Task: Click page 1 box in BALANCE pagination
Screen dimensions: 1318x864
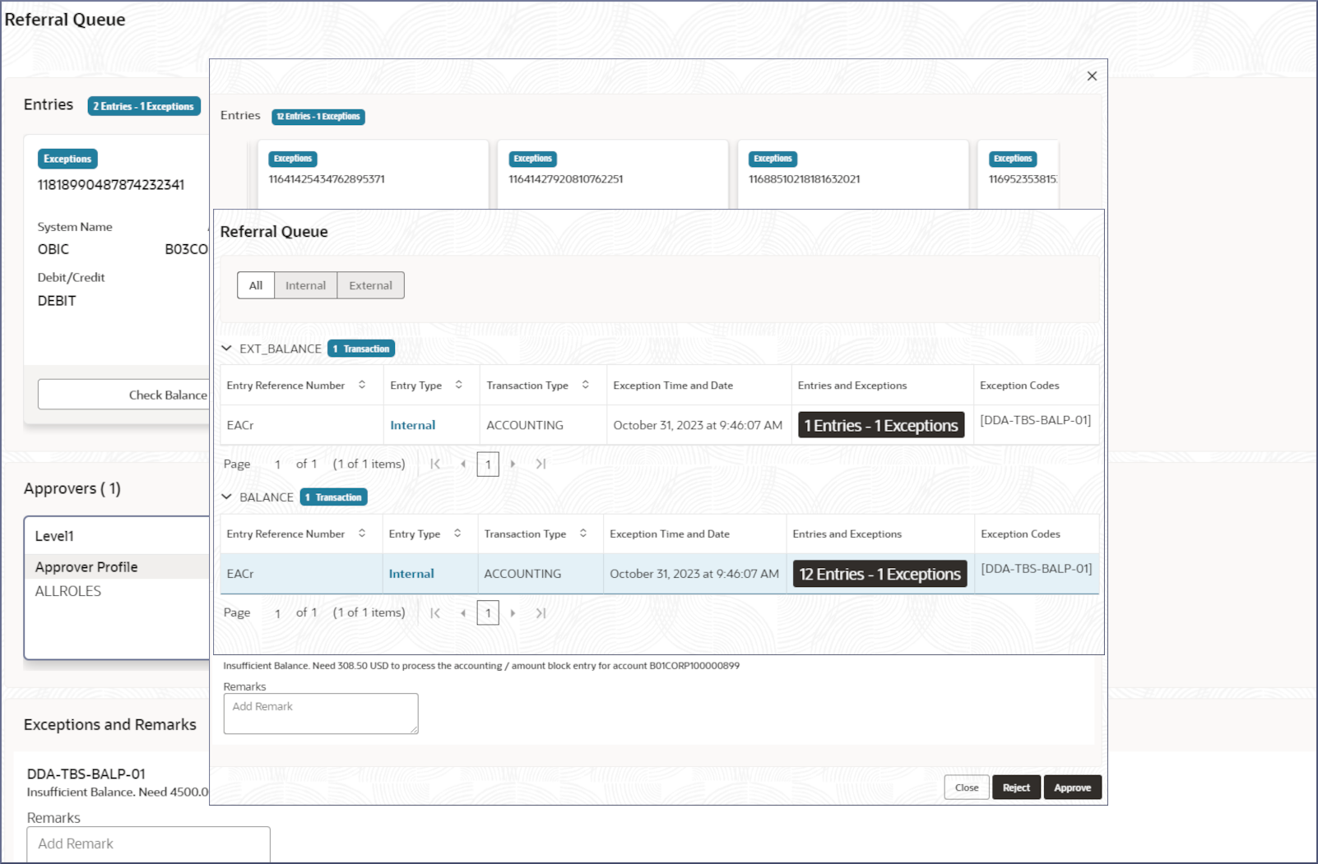Action: point(488,612)
